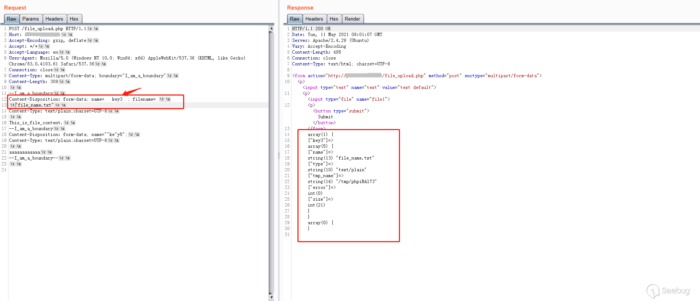Select the request Raw tab
The image size is (700, 301).
tap(11, 19)
